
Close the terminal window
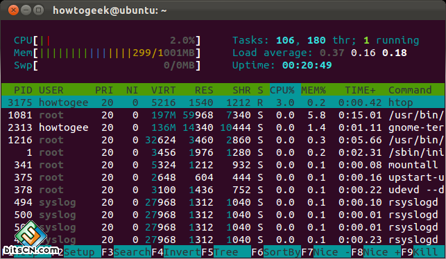[13, 10]
